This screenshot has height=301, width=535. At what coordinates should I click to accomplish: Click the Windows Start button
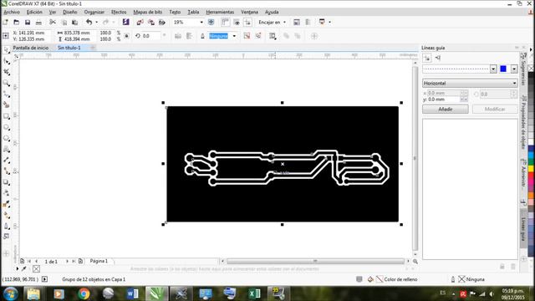(x=10, y=293)
